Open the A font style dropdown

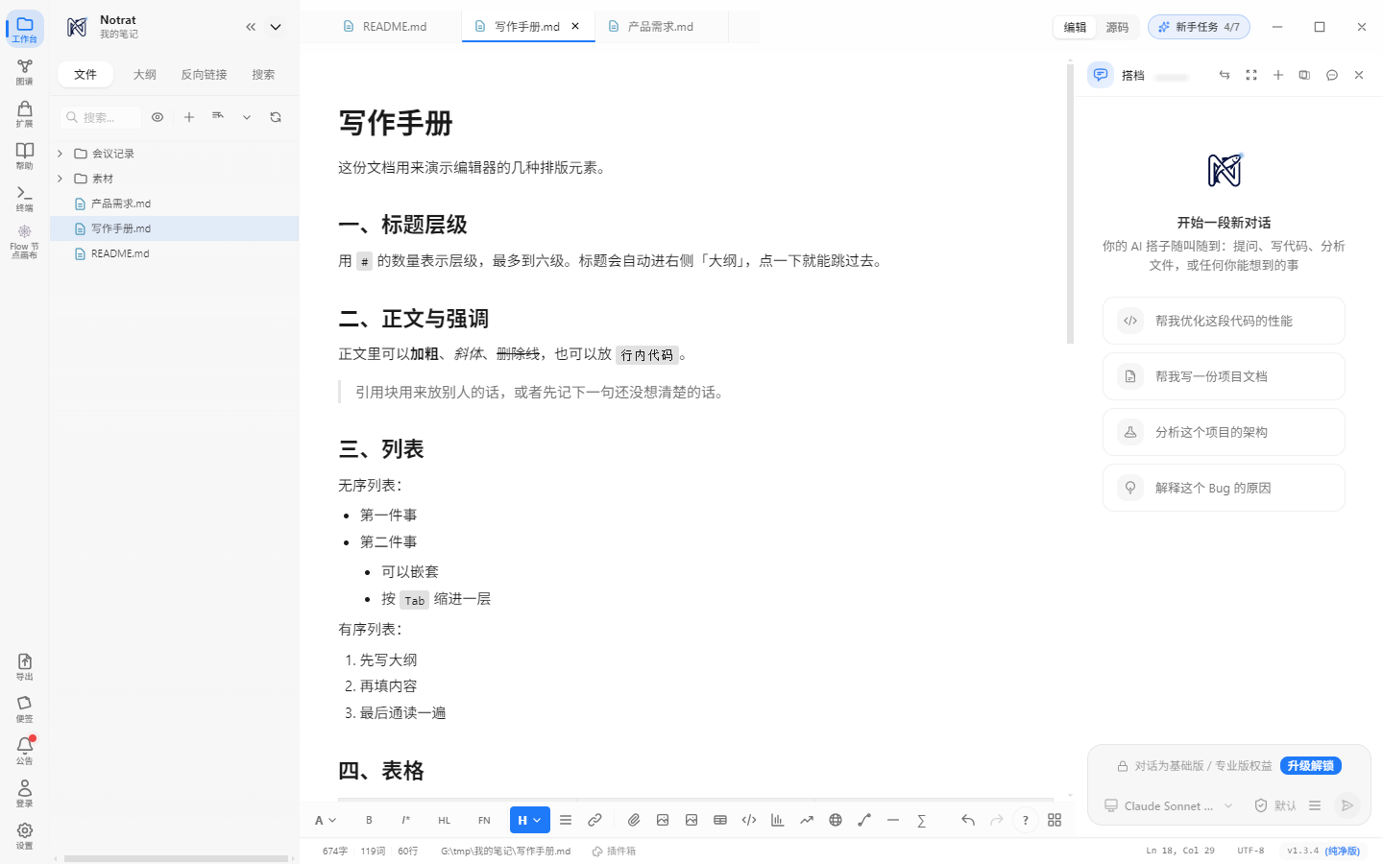click(x=326, y=820)
